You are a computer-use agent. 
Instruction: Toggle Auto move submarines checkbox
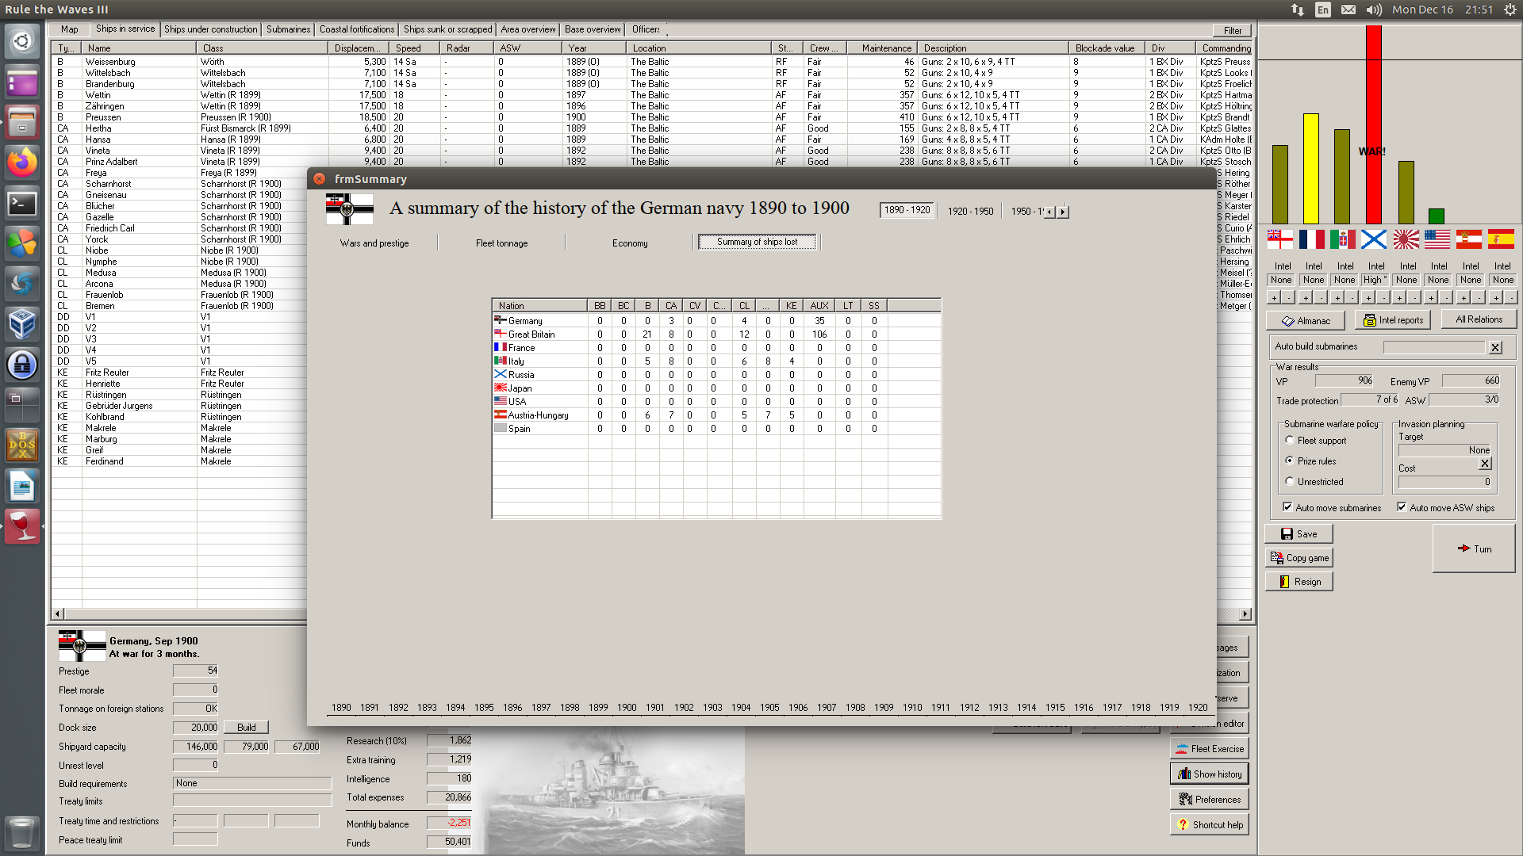1287,507
